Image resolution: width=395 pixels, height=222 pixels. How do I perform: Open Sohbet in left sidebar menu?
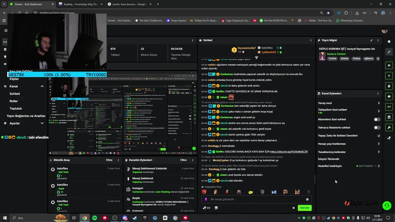pyautogui.click(x=15, y=94)
